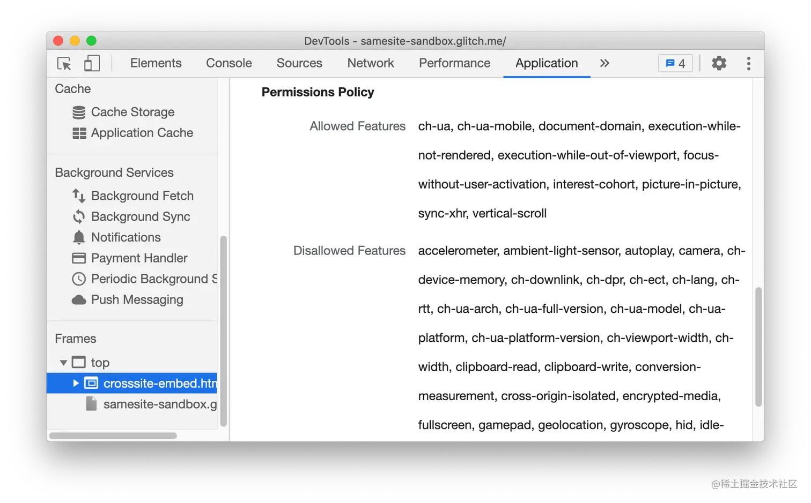This screenshot has width=811, height=503.
Task: Click the crosssite-embed frame icon
Action: click(x=91, y=383)
